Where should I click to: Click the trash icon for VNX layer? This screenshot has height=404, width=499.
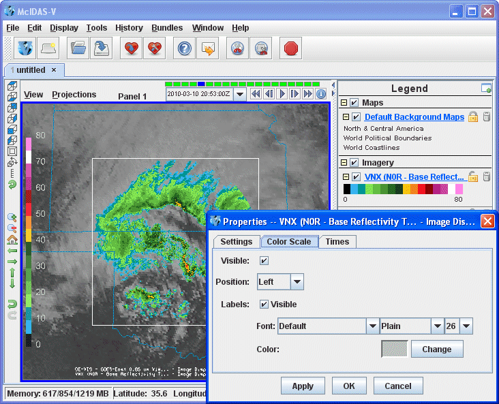(487, 176)
